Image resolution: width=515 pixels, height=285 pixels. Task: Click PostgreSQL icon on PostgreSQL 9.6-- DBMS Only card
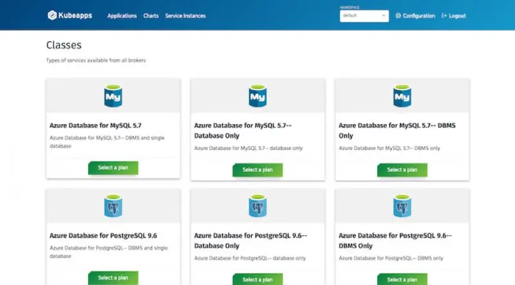pos(402,206)
